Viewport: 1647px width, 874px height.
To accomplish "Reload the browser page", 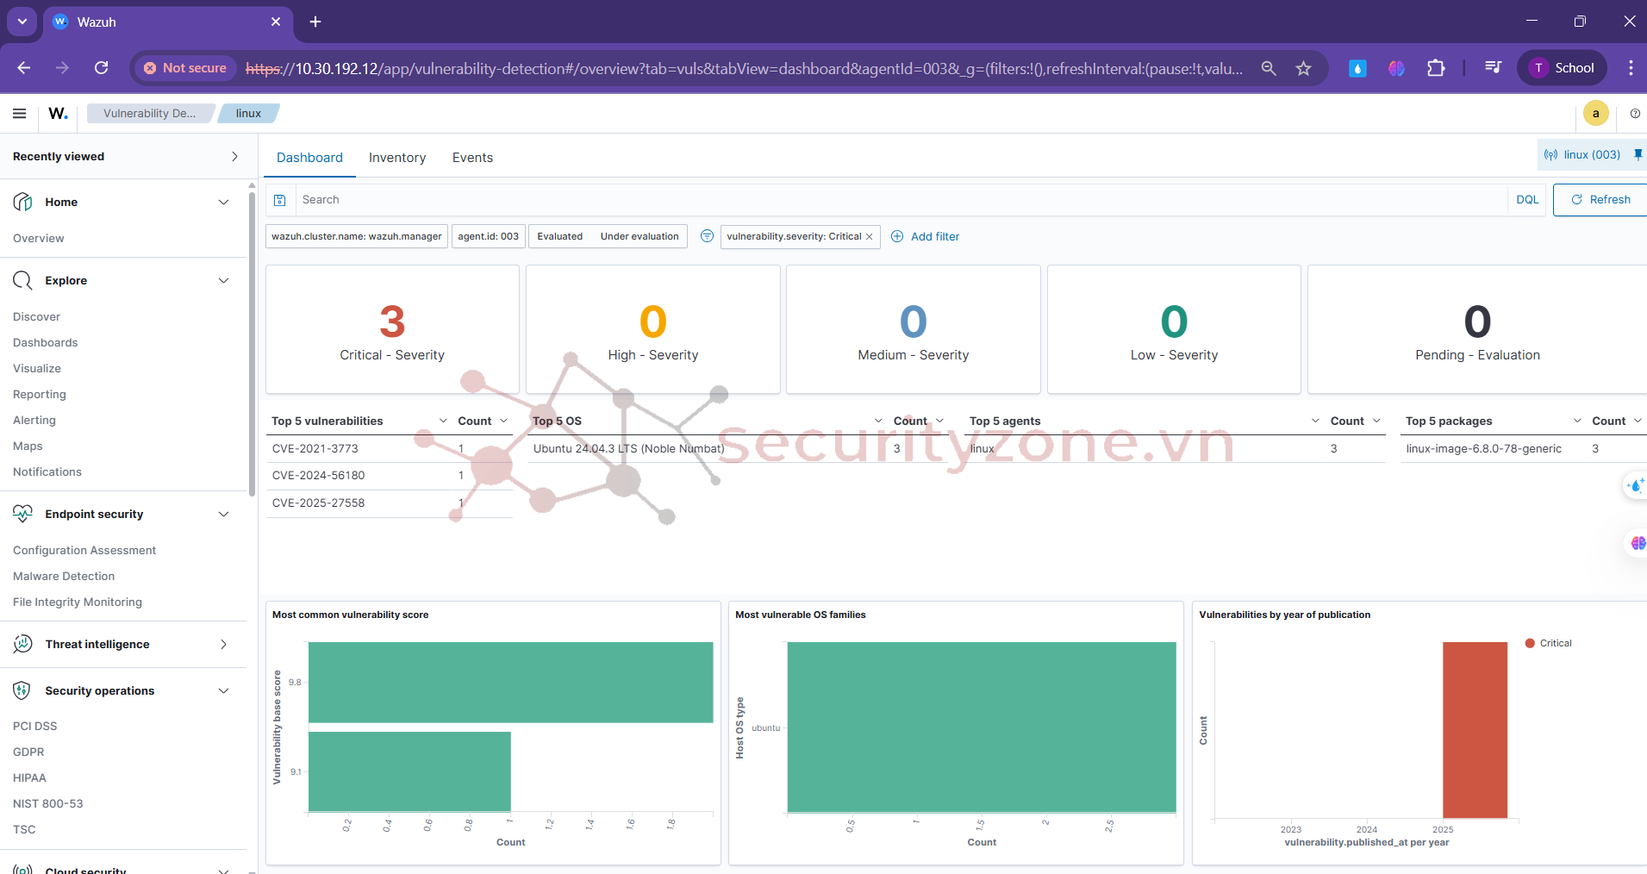I will (x=102, y=67).
